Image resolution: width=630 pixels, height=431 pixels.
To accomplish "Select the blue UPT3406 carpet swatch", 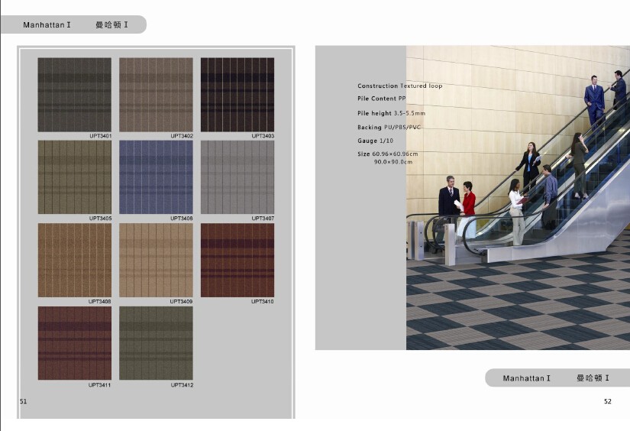I will [156, 177].
